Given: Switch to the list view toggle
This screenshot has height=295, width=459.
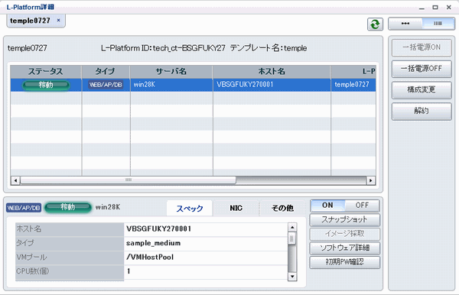Looking at the screenshot, I should click(x=438, y=24).
